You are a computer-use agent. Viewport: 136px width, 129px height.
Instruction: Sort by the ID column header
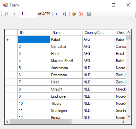tap(34, 33)
